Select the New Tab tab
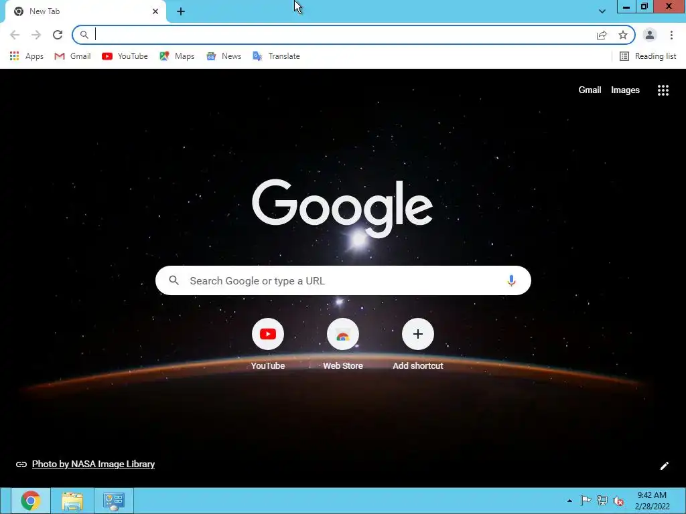This screenshot has height=514, width=686. click(x=83, y=11)
